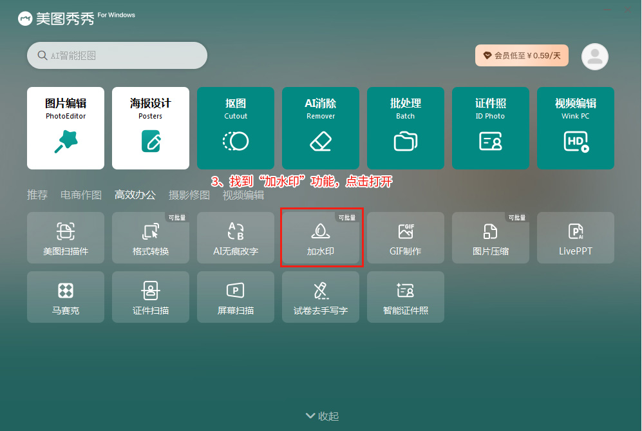Open the 格式转换 format converter
This screenshot has width=642, height=431.
pyautogui.click(x=151, y=238)
